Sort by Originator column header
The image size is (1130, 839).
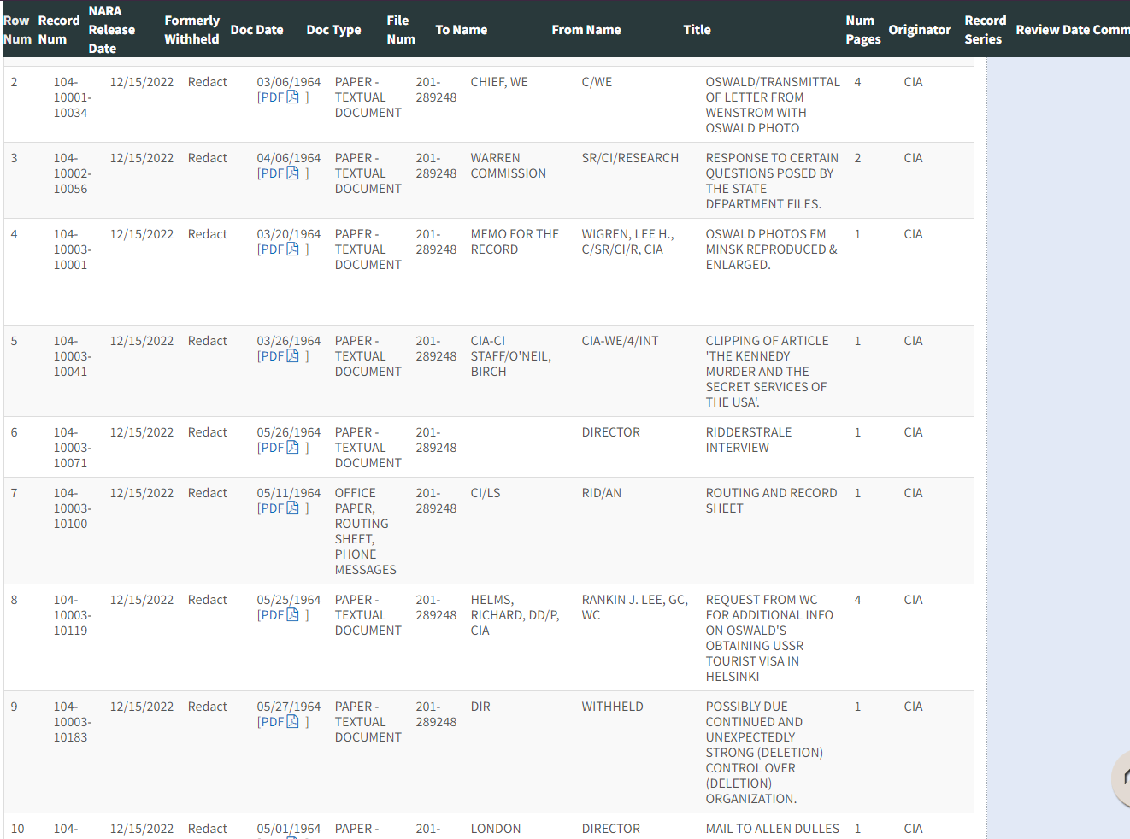pyautogui.click(x=920, y=30)
